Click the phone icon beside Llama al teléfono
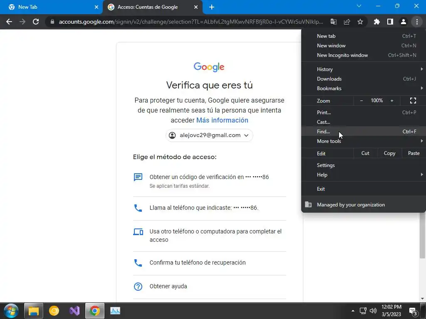426x319 pixels. pos(138,208)
